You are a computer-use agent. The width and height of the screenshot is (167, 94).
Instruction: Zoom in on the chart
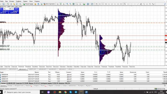pos(67,4)
